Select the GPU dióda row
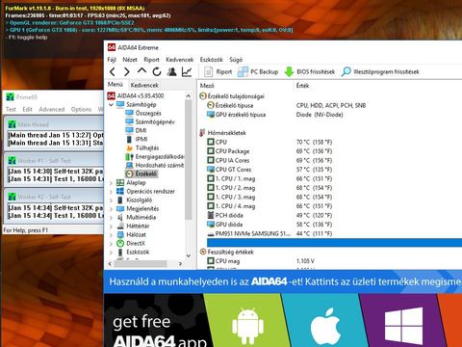The height and width of the screenshot is (347, 462). (x=334, y=225)
